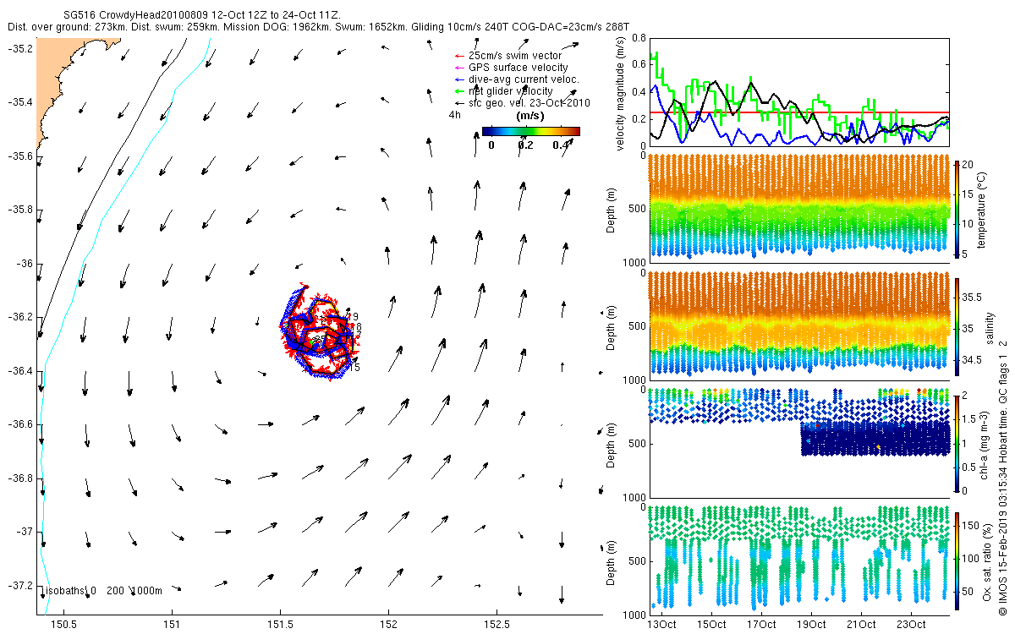Viewport: 1015px width, 634px height.
Task: Click the latitude tick label '-36.4'
Action: [x=19, y=371]
